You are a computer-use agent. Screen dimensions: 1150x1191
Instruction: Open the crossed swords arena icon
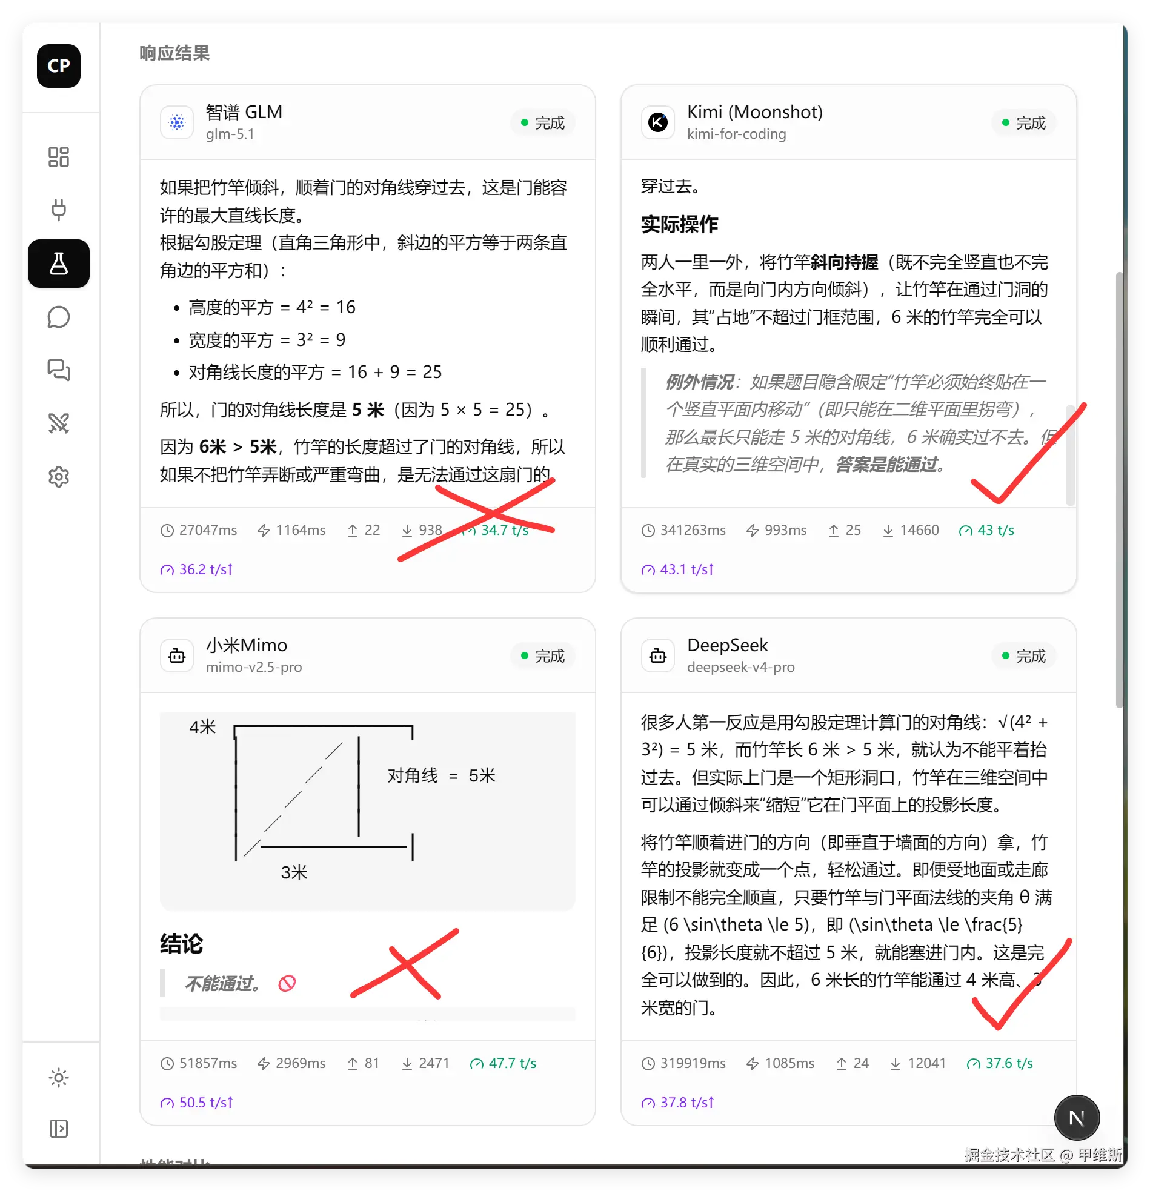(x=58, y=423)
